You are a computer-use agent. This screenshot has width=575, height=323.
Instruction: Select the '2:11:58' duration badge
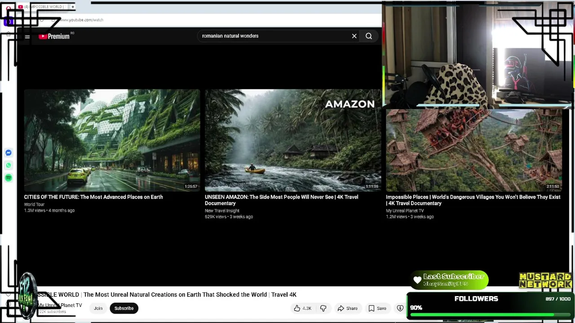(x=553, y=187)
